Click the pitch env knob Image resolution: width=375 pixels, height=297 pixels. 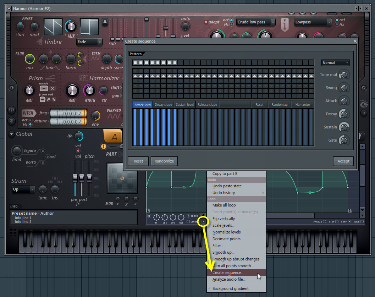coord(96,116)
